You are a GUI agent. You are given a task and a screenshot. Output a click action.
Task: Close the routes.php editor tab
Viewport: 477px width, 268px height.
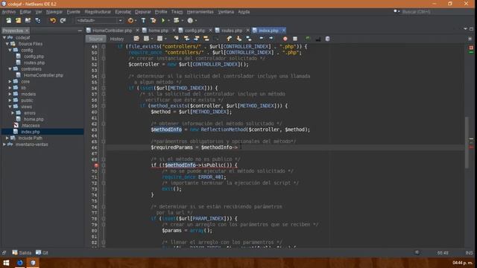tap(247, 31)
